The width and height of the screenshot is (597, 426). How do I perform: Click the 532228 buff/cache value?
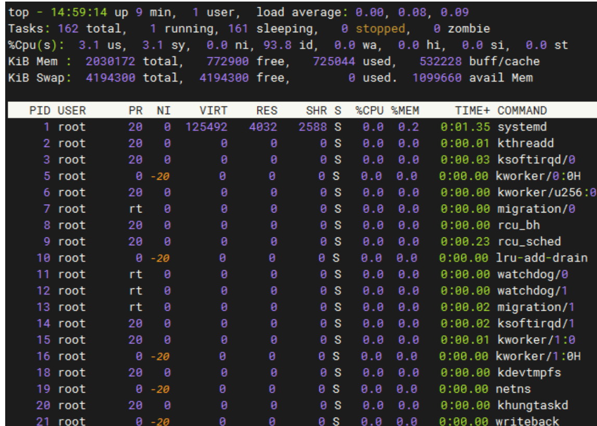point(440,61)
